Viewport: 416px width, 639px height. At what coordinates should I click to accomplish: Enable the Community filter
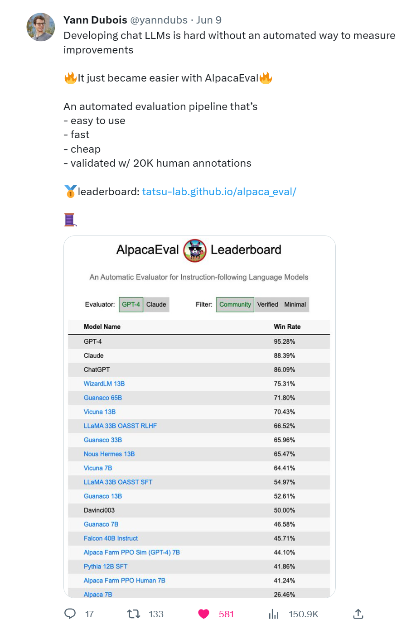pos(235,304)
